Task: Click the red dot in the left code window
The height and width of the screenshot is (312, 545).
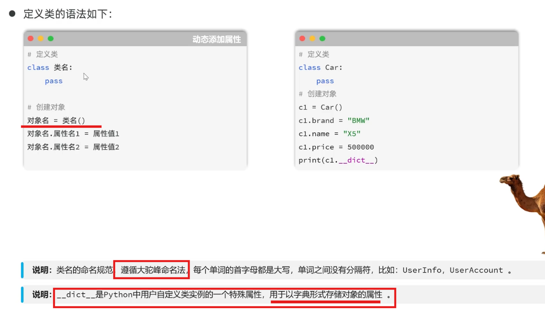Action: 30,39
